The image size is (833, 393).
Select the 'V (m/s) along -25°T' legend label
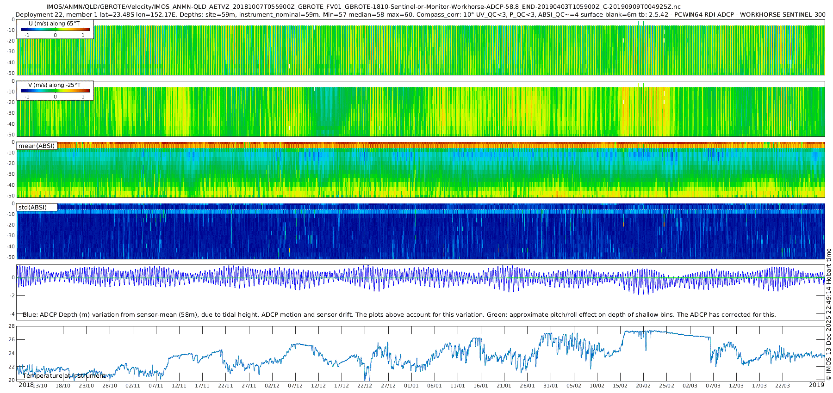(55, 85)
